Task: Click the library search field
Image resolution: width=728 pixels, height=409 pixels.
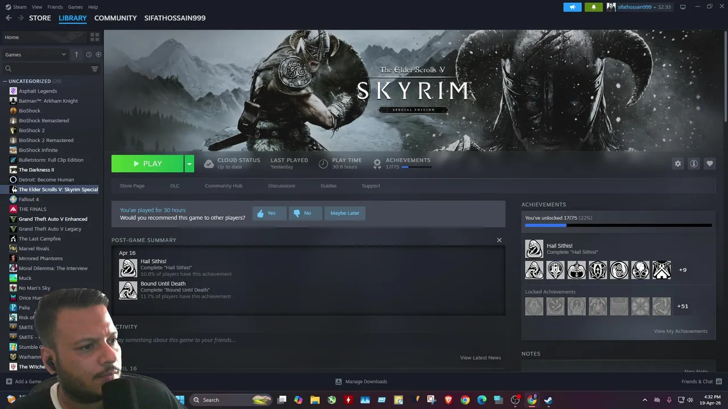Action: [x=47, y=69]
